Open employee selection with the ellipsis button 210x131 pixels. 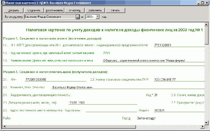tap(77, 17)
